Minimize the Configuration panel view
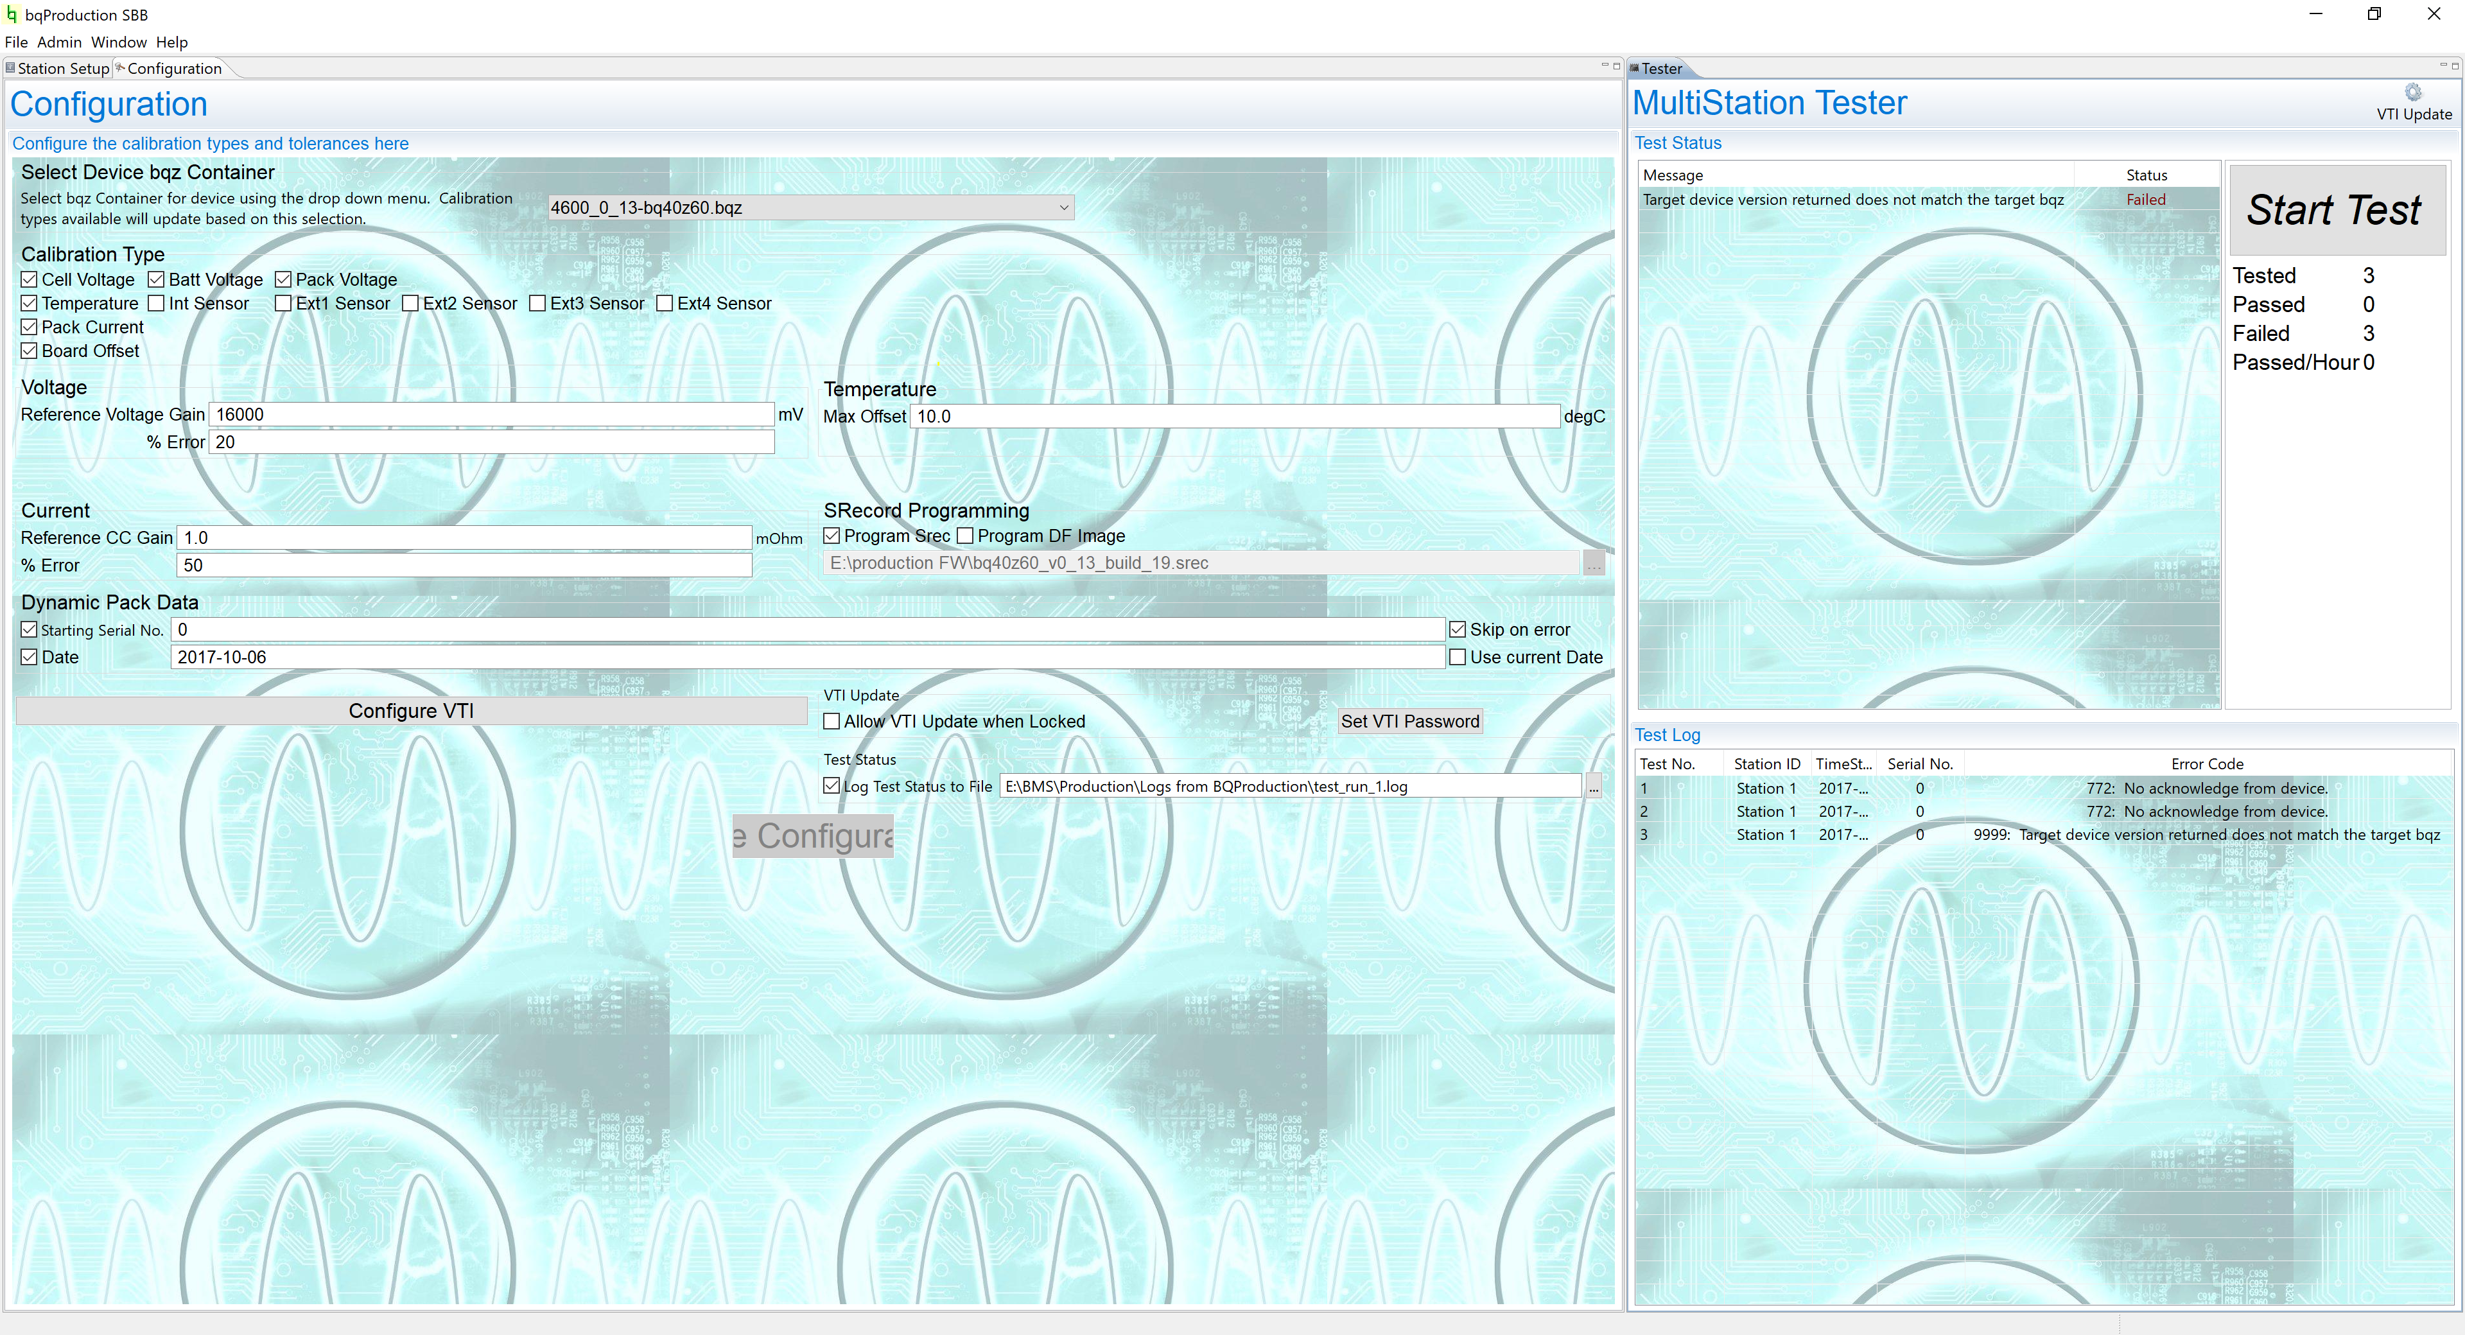Image resolution: width=2465 pixels, height=1335 pixels. [1604, 65]
